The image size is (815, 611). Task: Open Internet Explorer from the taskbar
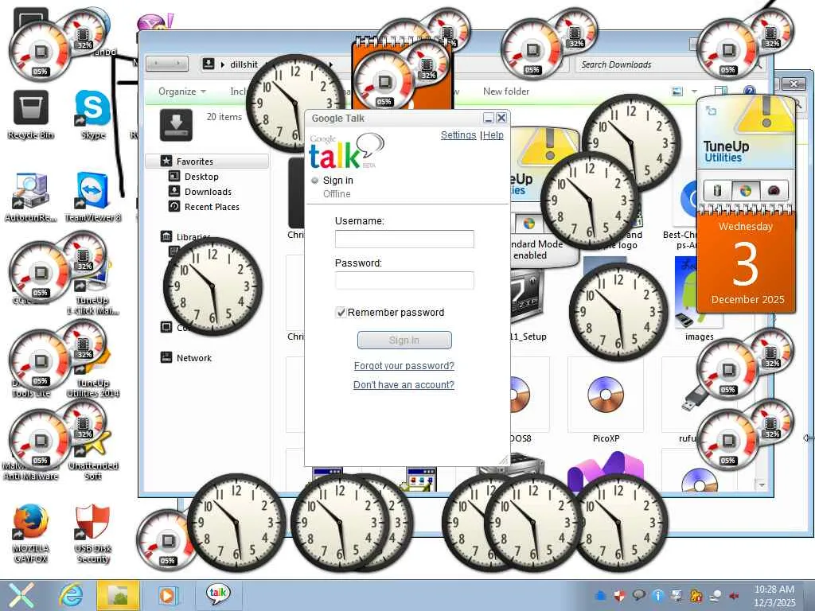point(71,595)
